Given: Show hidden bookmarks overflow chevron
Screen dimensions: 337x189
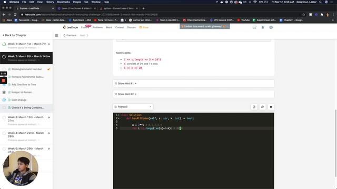Looking at the screenshot, I should 333,20.
